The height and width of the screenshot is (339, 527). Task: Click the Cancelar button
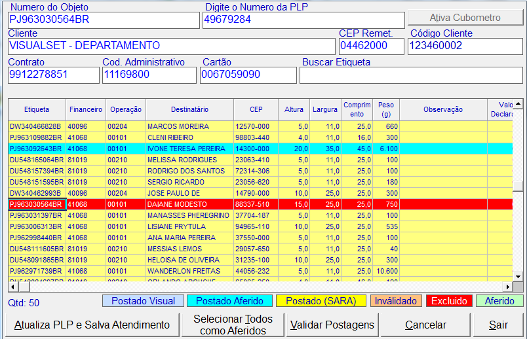point(425,325)
